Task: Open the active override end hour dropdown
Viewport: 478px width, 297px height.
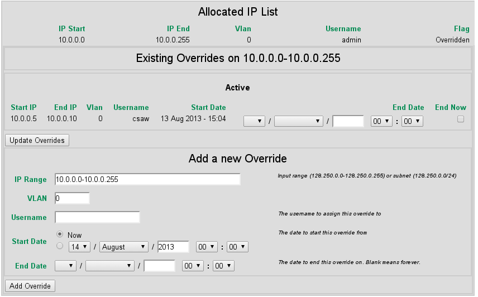Action: point(382,121)
